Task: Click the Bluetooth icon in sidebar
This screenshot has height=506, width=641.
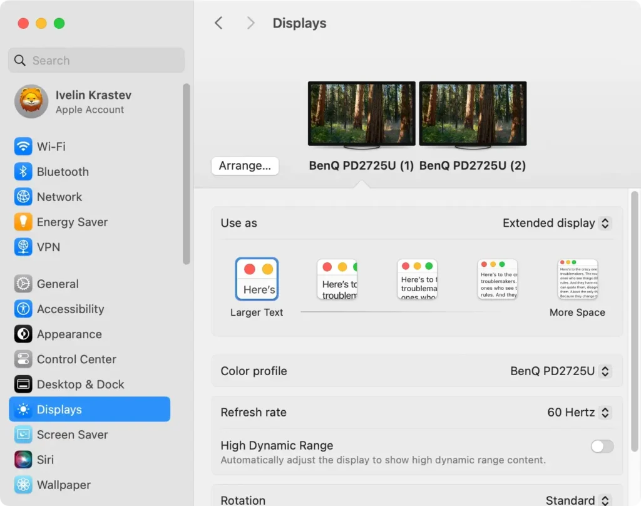Action: coord(23,172)
